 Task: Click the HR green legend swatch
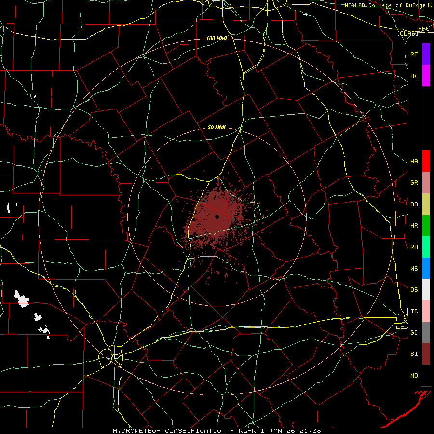click(426, 226)
